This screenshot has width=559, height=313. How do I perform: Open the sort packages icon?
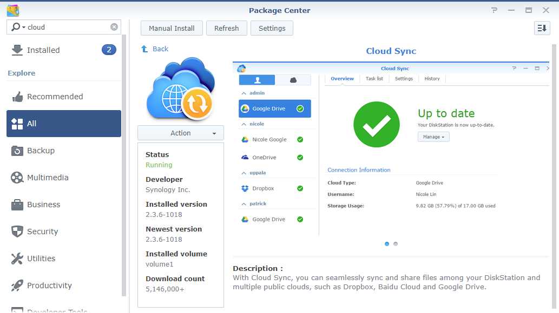pyautogui.click(x=542, y=28)
